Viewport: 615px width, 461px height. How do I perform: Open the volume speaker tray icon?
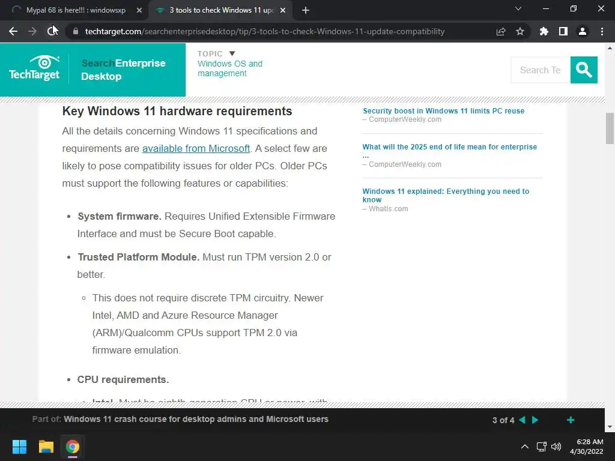tap(556, 447)
